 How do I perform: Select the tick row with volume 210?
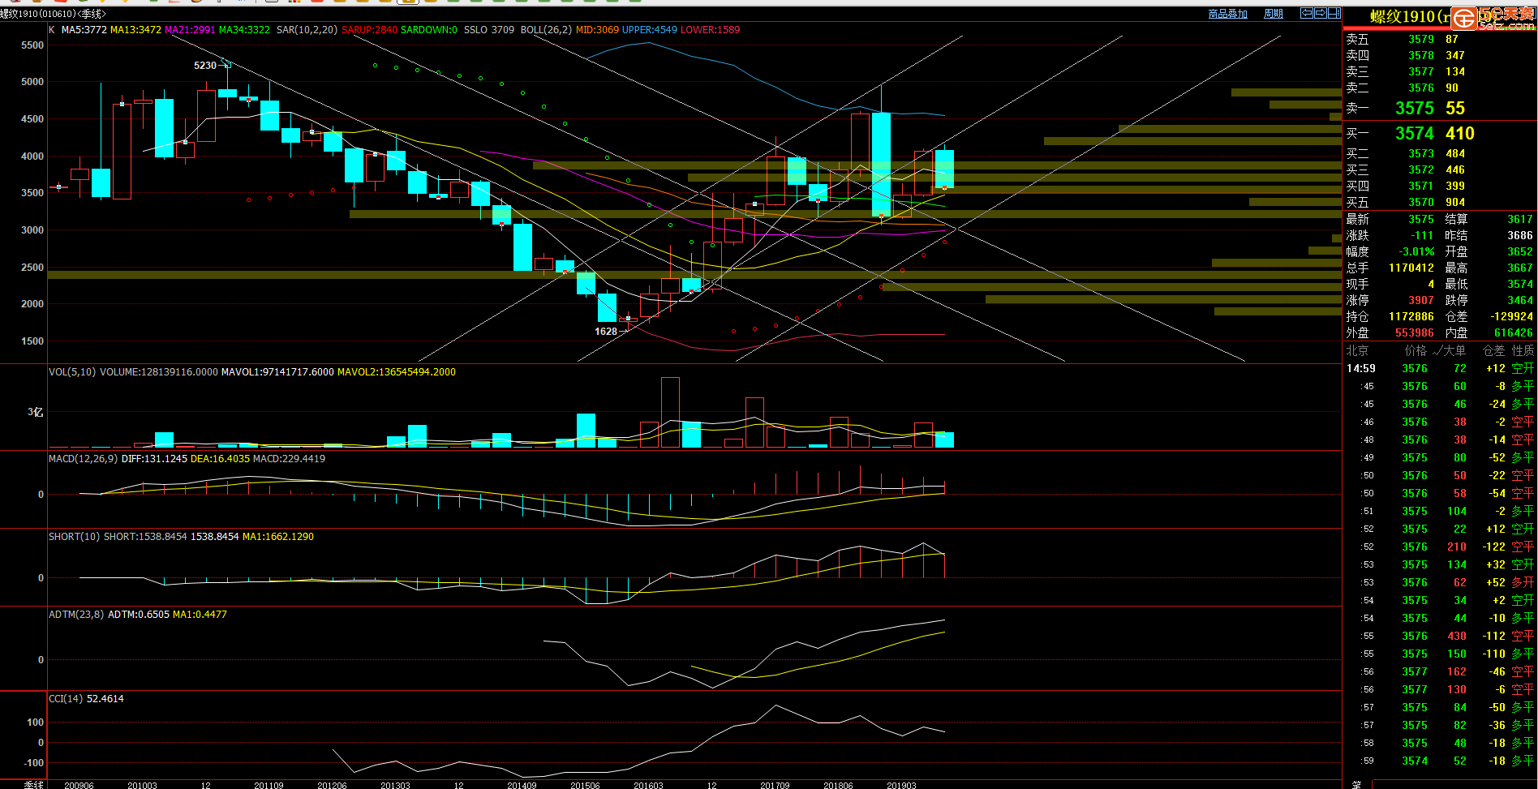[x=1441, y=547]
